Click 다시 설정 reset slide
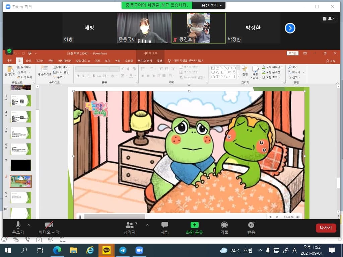 pos(61,72)
